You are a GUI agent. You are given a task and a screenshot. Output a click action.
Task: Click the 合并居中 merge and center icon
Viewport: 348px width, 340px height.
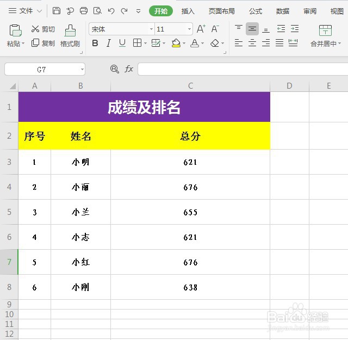(325, 30)
